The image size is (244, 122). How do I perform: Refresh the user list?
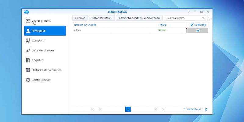coord(206,109)
